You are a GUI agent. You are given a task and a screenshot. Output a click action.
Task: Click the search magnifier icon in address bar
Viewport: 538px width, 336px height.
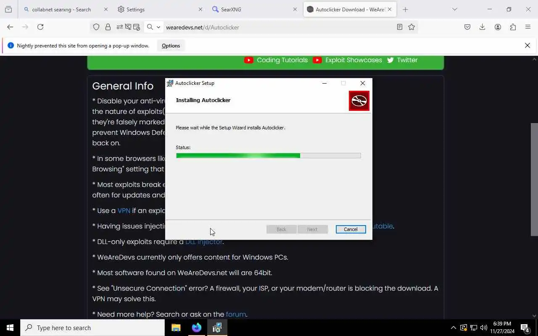(150, 27)
